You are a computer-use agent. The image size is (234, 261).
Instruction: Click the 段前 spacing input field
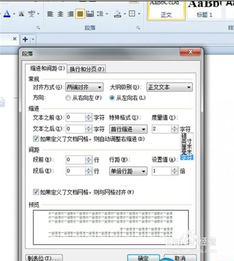coord(75,160)
